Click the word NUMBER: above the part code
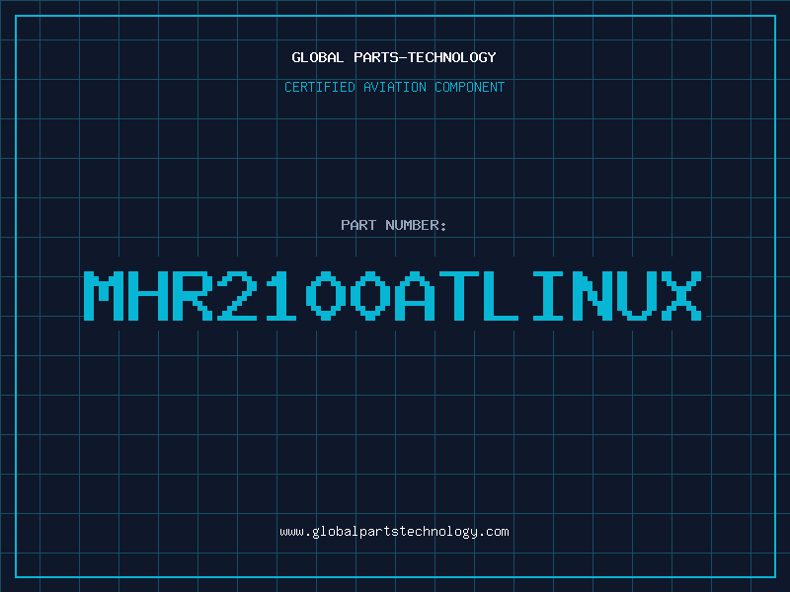The height and width of the screenshot is (592, 790). [417, 225]
